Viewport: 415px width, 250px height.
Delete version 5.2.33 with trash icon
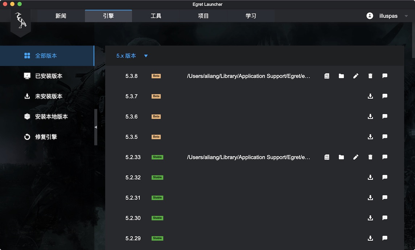(x=370, y=157)
